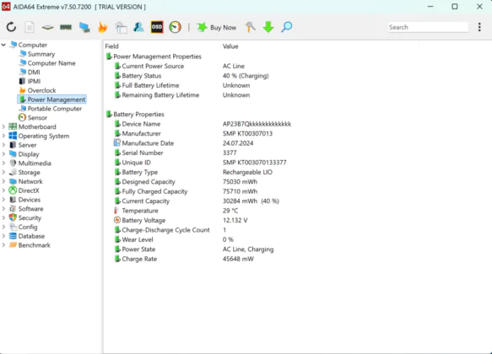This screenshot has height=354, width=492.
Task: Open the Report page icon
Action: tap(30, 27)
